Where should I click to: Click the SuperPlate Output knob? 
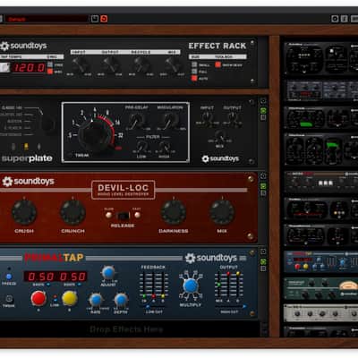[x=232, y=118]
